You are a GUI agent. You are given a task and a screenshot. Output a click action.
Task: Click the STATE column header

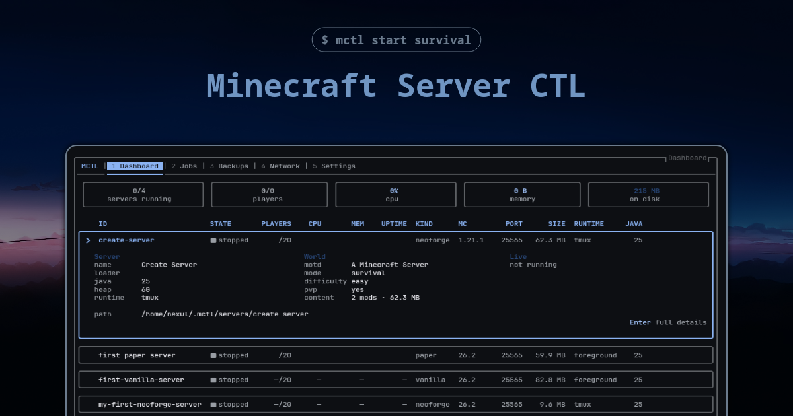[x=221, y=224]
